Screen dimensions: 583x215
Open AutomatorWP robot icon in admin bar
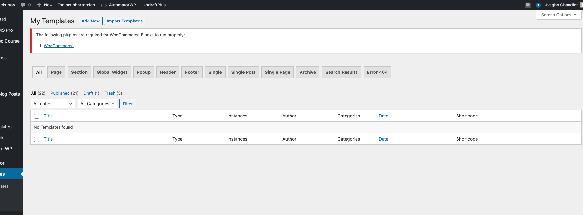(x=104, y=5)
